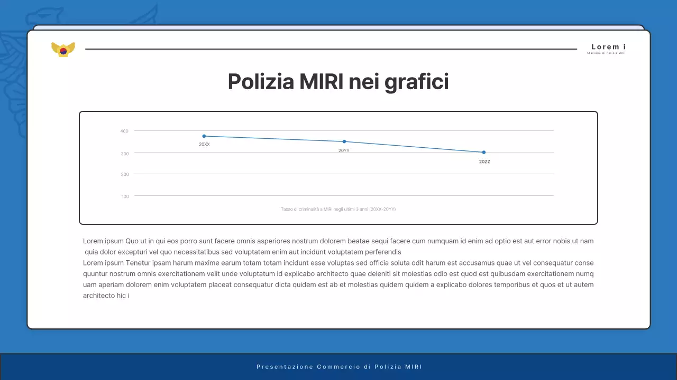Select the first Lorem ipsum paragraph
677x380 pixels.
point(338,246)
